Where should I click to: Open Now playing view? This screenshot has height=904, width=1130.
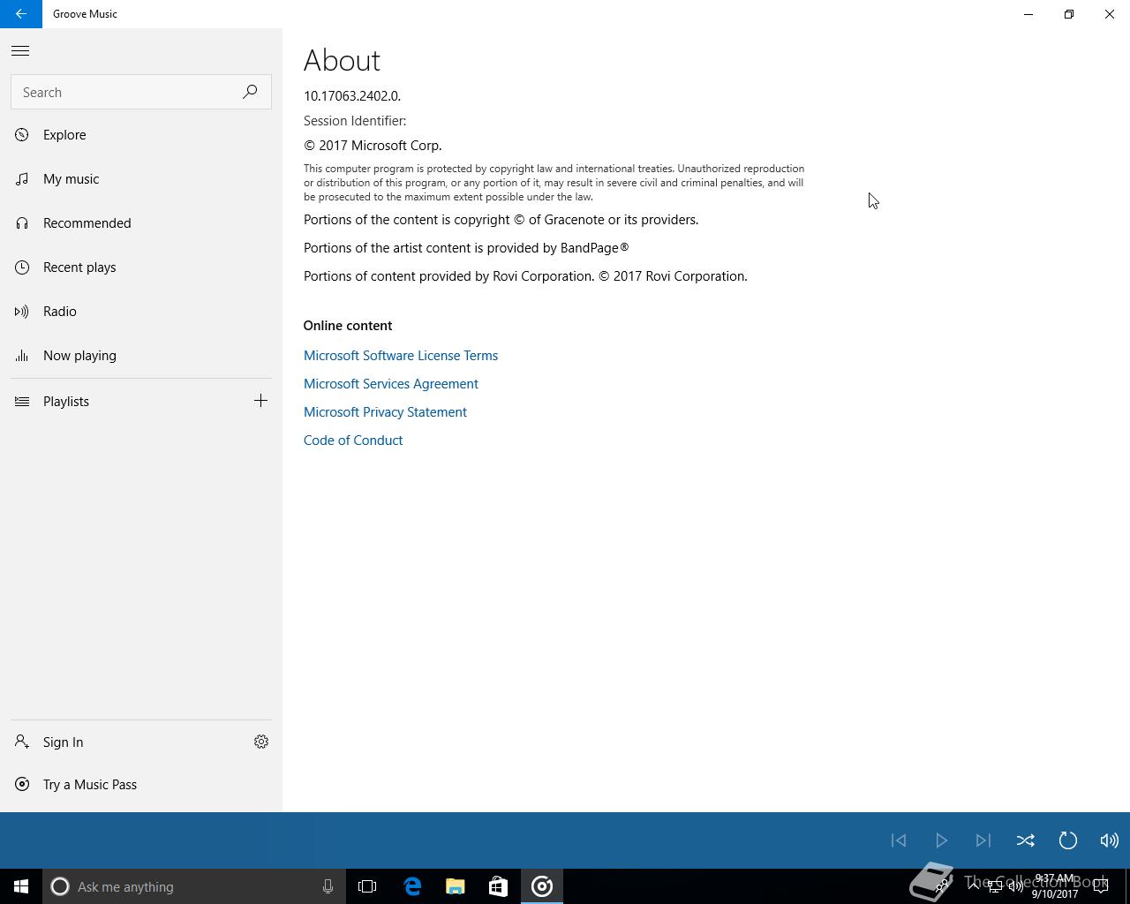coord(141,356)
